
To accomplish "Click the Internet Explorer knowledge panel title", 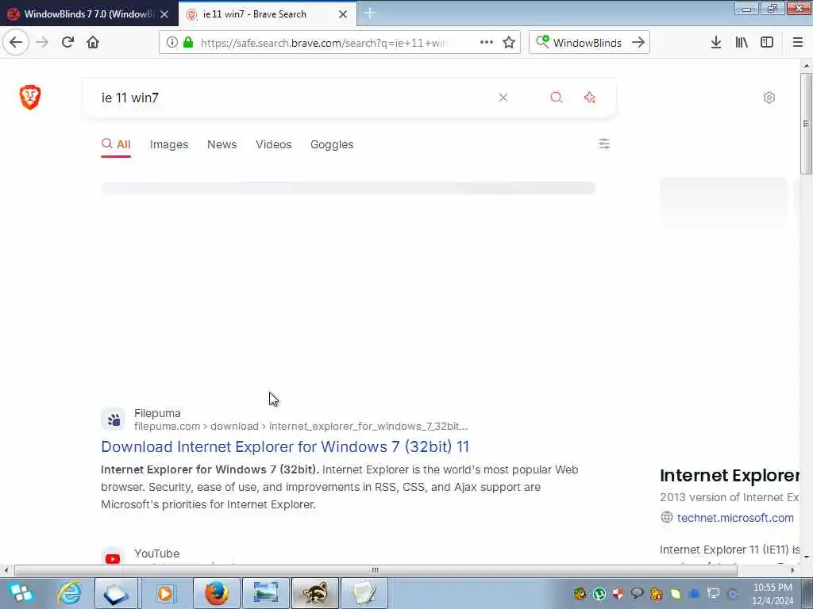I will (729, 476).
